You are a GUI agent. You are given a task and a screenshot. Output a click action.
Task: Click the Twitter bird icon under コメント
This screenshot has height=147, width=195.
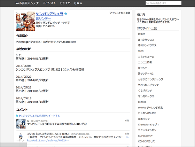17,116
